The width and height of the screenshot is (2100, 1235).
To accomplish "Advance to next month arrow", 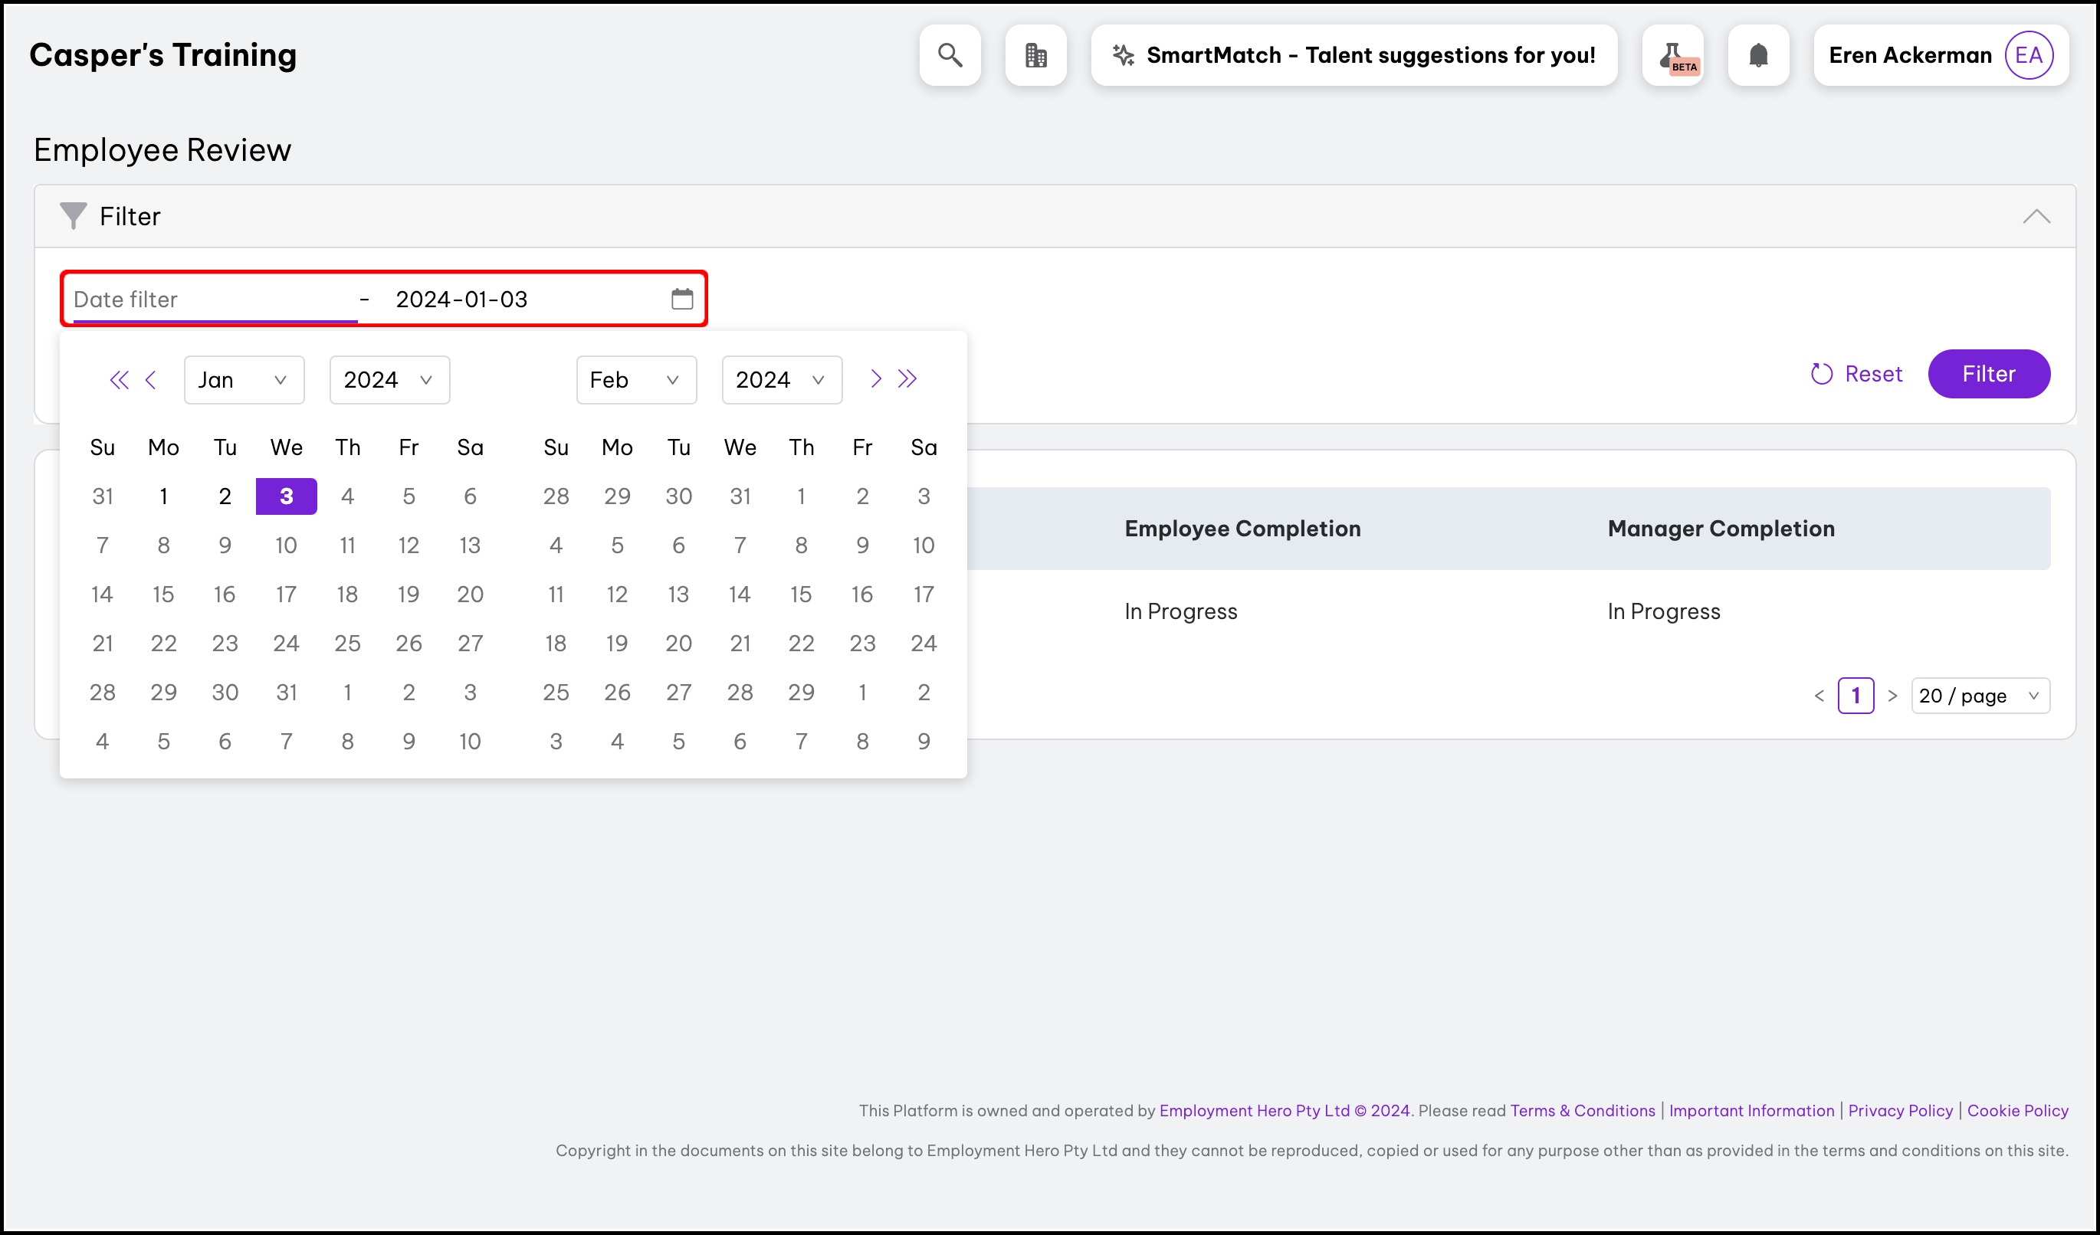I will click(875, 379).
